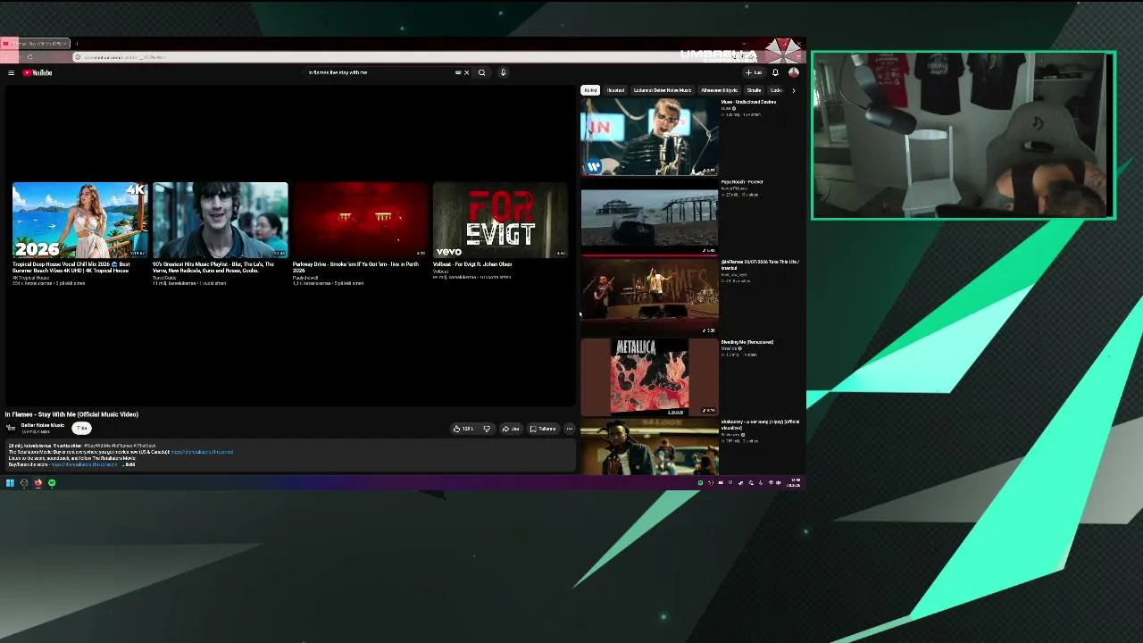1143x643 pixels.
Task: Select the first filter chip in suggestions
Action: (x=590, y=90)
